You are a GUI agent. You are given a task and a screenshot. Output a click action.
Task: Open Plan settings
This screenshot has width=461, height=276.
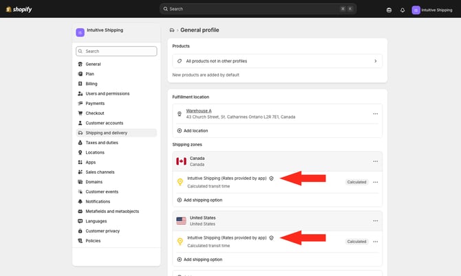89,74
